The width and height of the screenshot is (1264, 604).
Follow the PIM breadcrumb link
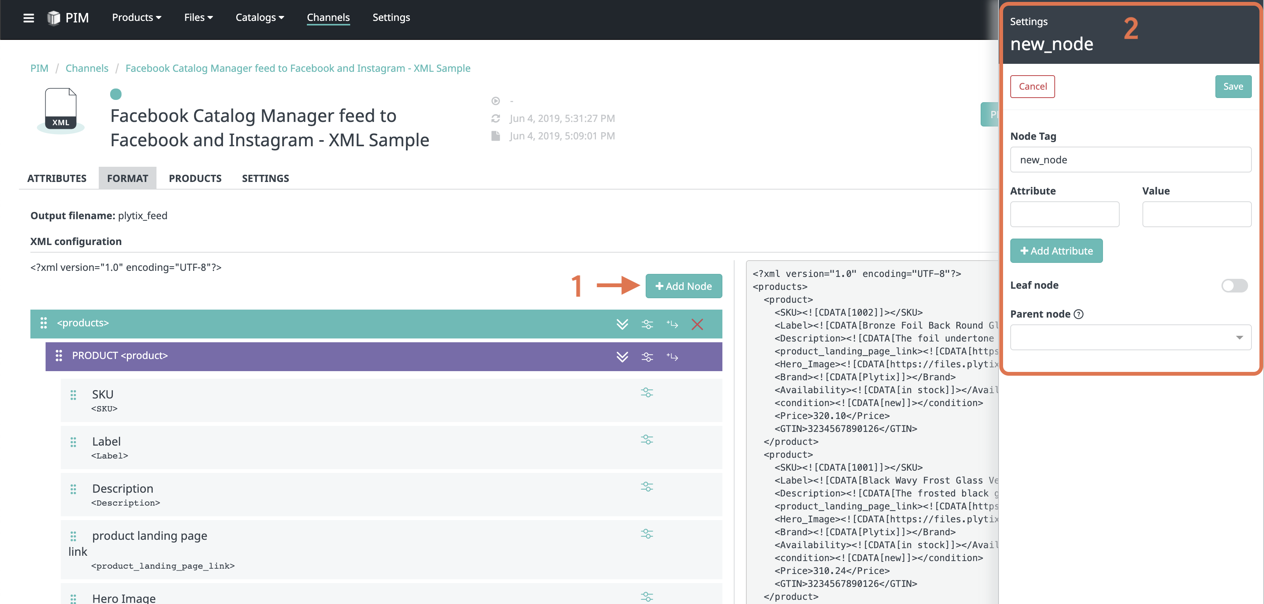[39, 68]
